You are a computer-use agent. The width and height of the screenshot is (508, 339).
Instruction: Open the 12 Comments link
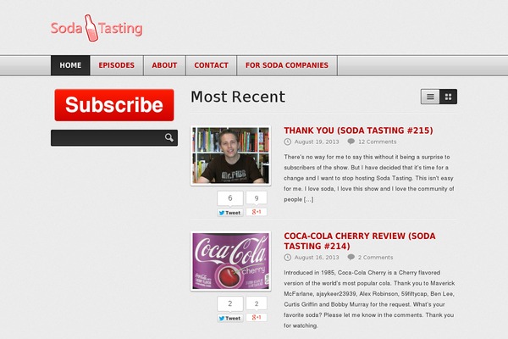coord(377,142)
